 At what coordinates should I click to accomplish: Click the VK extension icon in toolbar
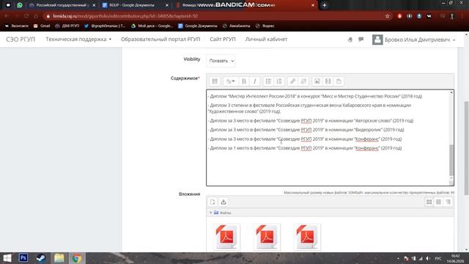(x=429, y=16)
